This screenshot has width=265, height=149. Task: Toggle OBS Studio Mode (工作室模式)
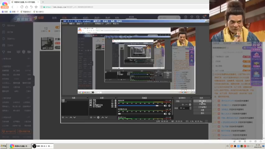(x=202, y=107)
